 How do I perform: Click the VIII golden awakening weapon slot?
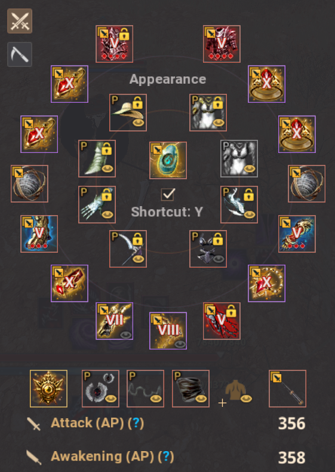(168, 330)
